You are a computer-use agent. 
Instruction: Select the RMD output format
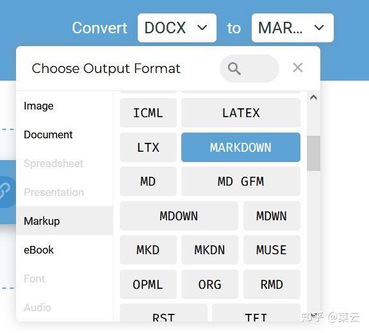point(272,284)
